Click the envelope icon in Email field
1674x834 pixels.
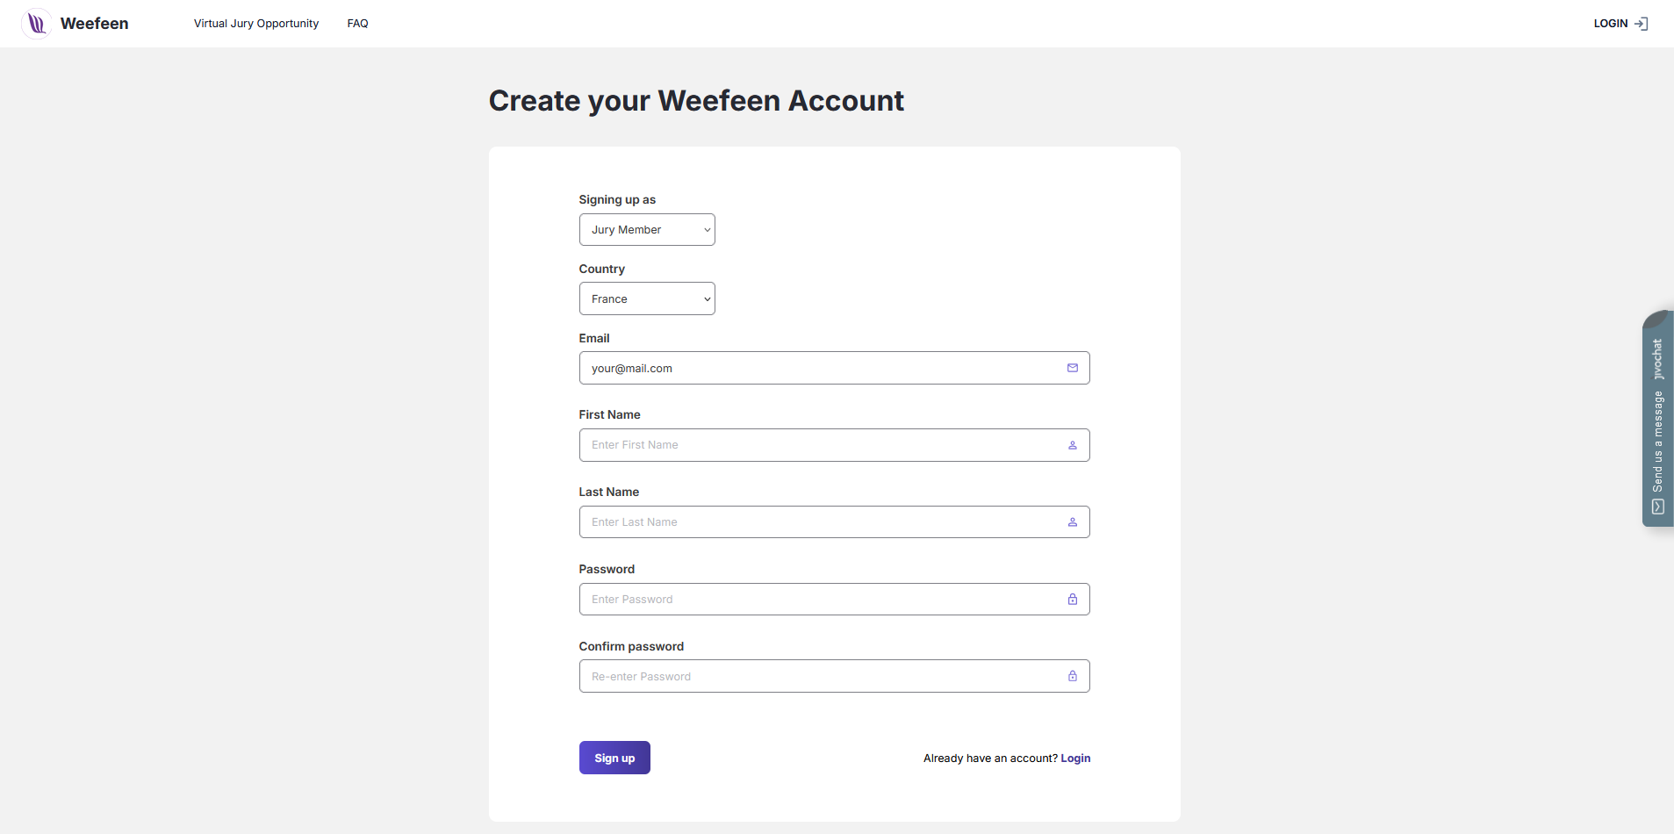[1072, 368]
